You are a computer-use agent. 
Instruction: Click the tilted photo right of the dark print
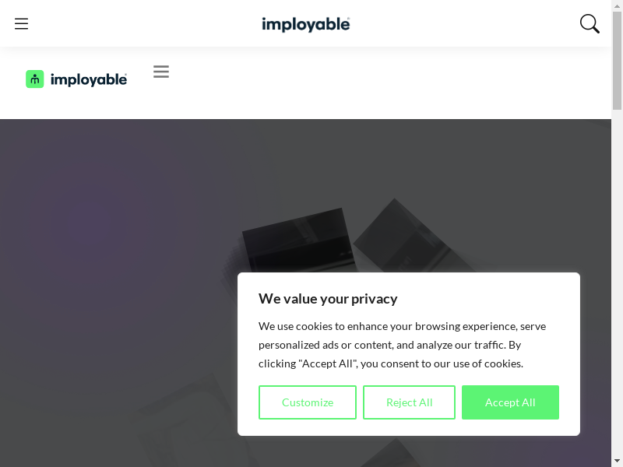click(x=405, y=237)
